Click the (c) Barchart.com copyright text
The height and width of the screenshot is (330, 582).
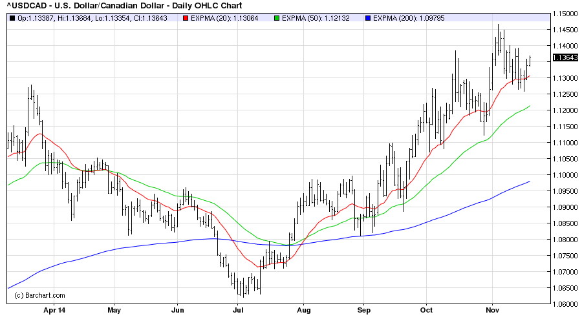(39, 296)
